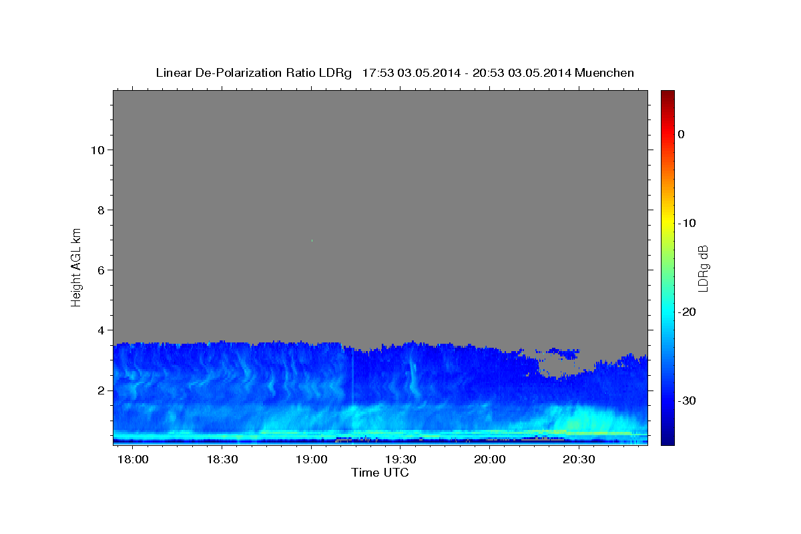Click the dark red top of the colorbar
The width and height of the screenshot is (801, 534).
[667, 95]
